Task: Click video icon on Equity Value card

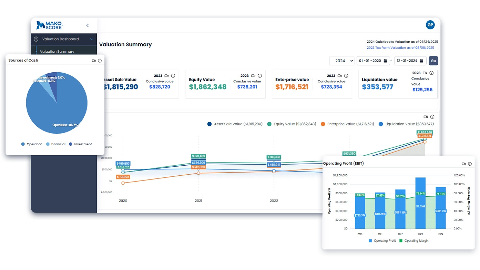Action: [253, 76]
